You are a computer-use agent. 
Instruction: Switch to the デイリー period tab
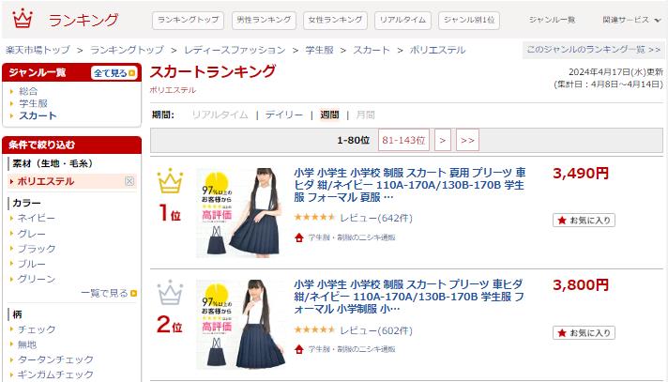[284, 115]
